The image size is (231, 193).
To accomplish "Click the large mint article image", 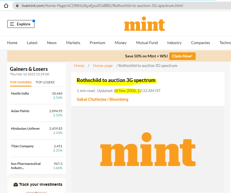I will tap(148, 149).
